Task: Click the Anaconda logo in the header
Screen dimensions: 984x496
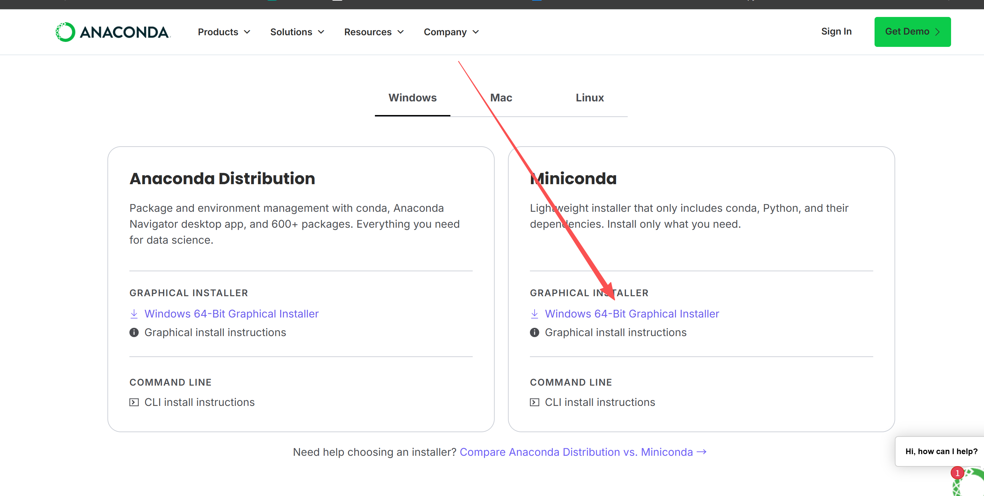Action: (113, 32)
